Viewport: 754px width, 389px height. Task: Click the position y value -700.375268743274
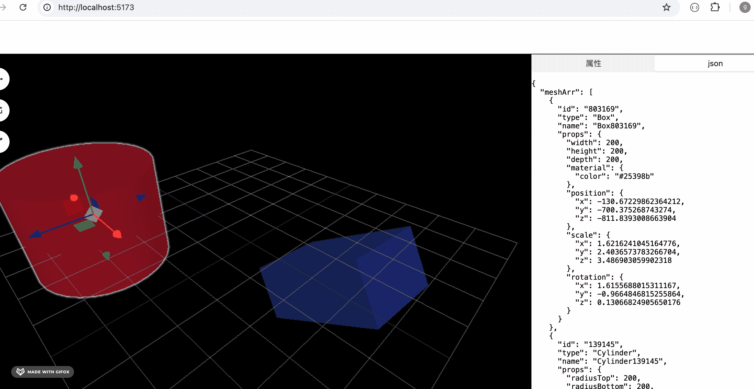click(x=634, y=210)
